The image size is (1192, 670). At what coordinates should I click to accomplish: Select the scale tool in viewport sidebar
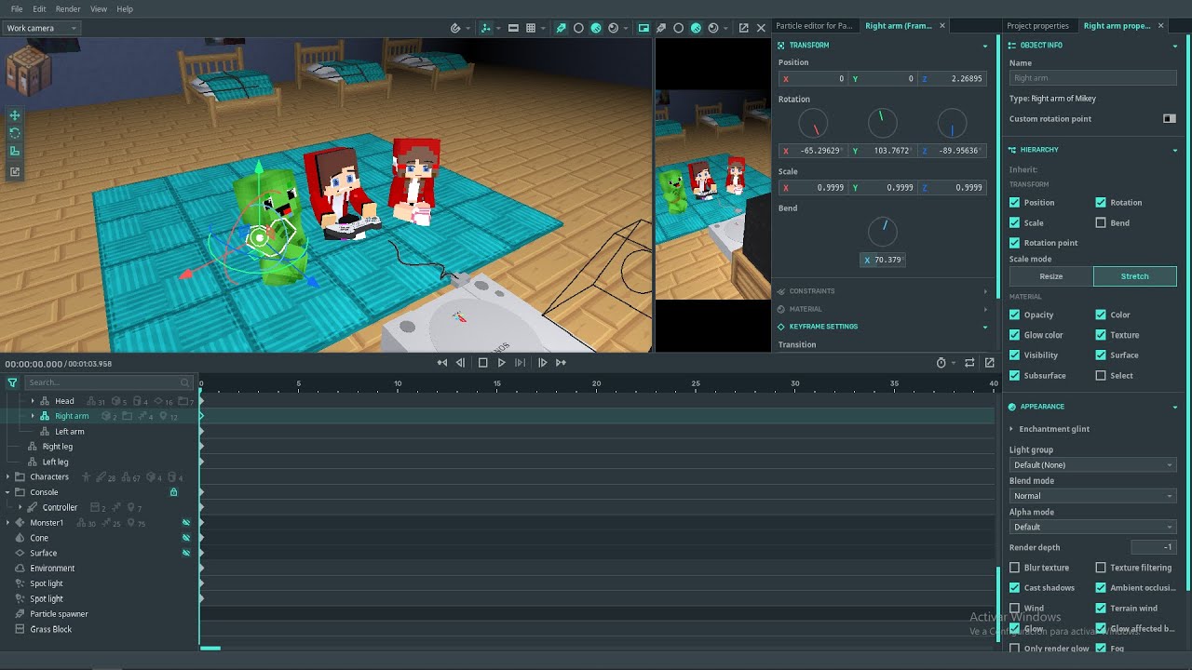pos(15,152)
